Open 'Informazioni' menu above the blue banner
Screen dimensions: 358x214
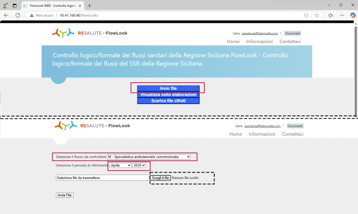(259, 41)
